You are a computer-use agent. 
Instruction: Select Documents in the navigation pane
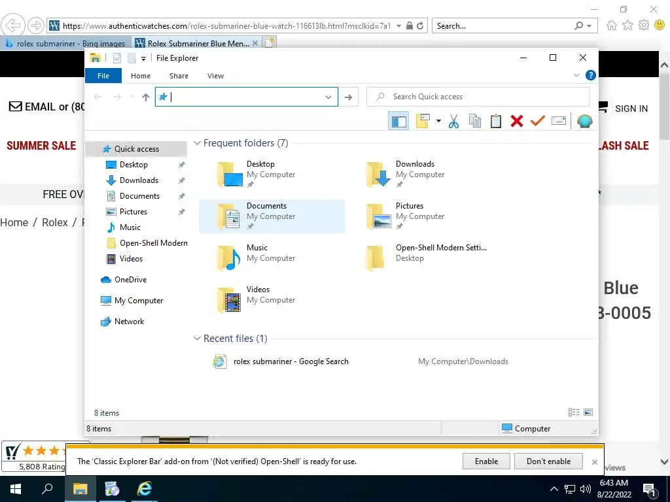[139, 196]
